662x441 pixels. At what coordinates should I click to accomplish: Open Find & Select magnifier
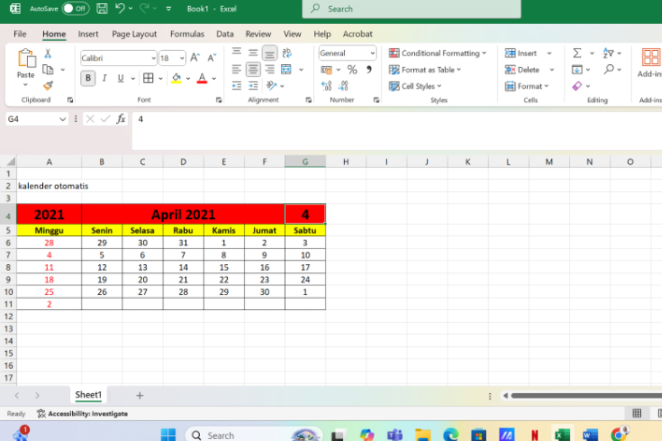click(608, 69)
